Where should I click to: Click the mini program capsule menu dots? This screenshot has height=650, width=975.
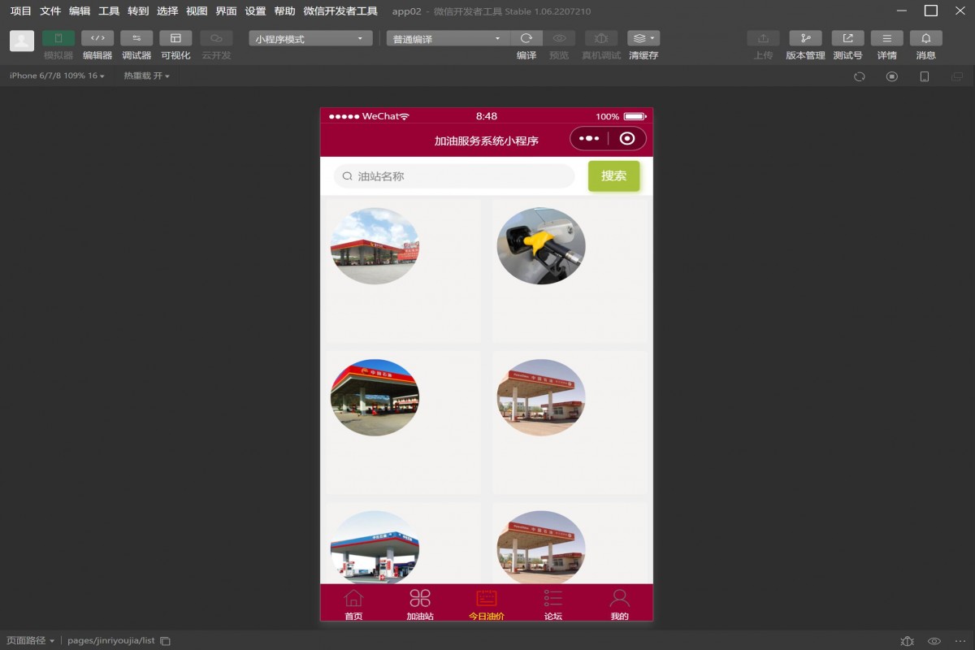[588, 139]
